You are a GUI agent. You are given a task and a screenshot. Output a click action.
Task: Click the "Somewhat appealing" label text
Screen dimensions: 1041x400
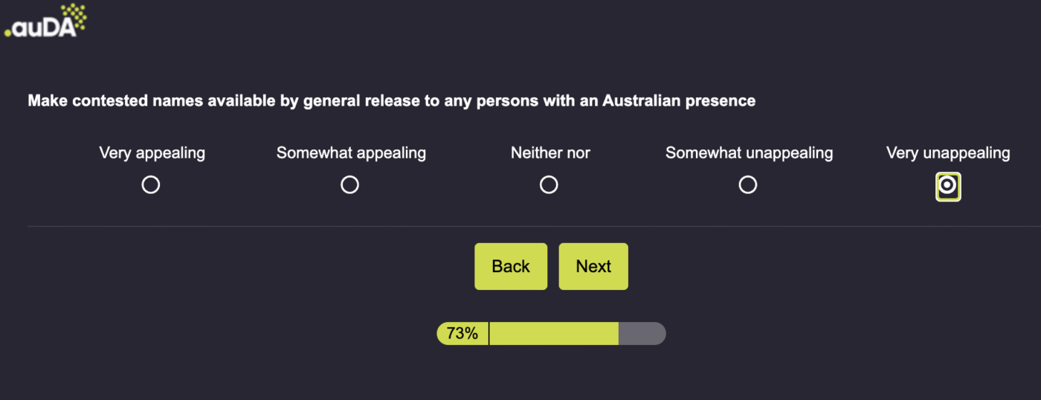pos(351,153)
